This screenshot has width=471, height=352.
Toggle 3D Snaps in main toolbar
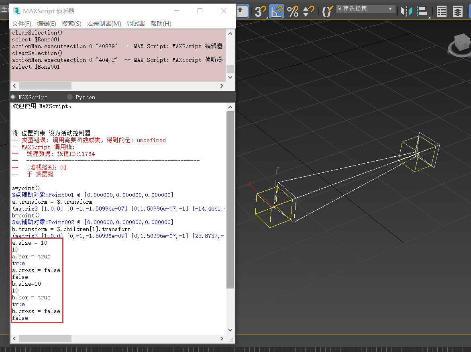click(x=260, y=11)
